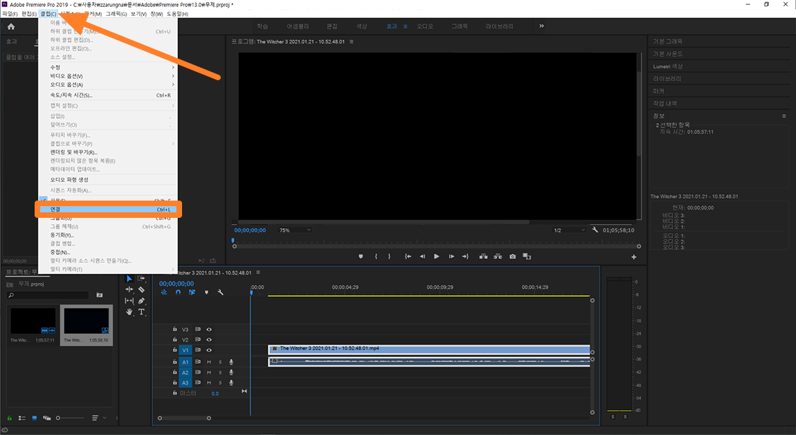Open the 파일 menu in menu bar
This screenshot has height=435, width=796.
(10, 14)
